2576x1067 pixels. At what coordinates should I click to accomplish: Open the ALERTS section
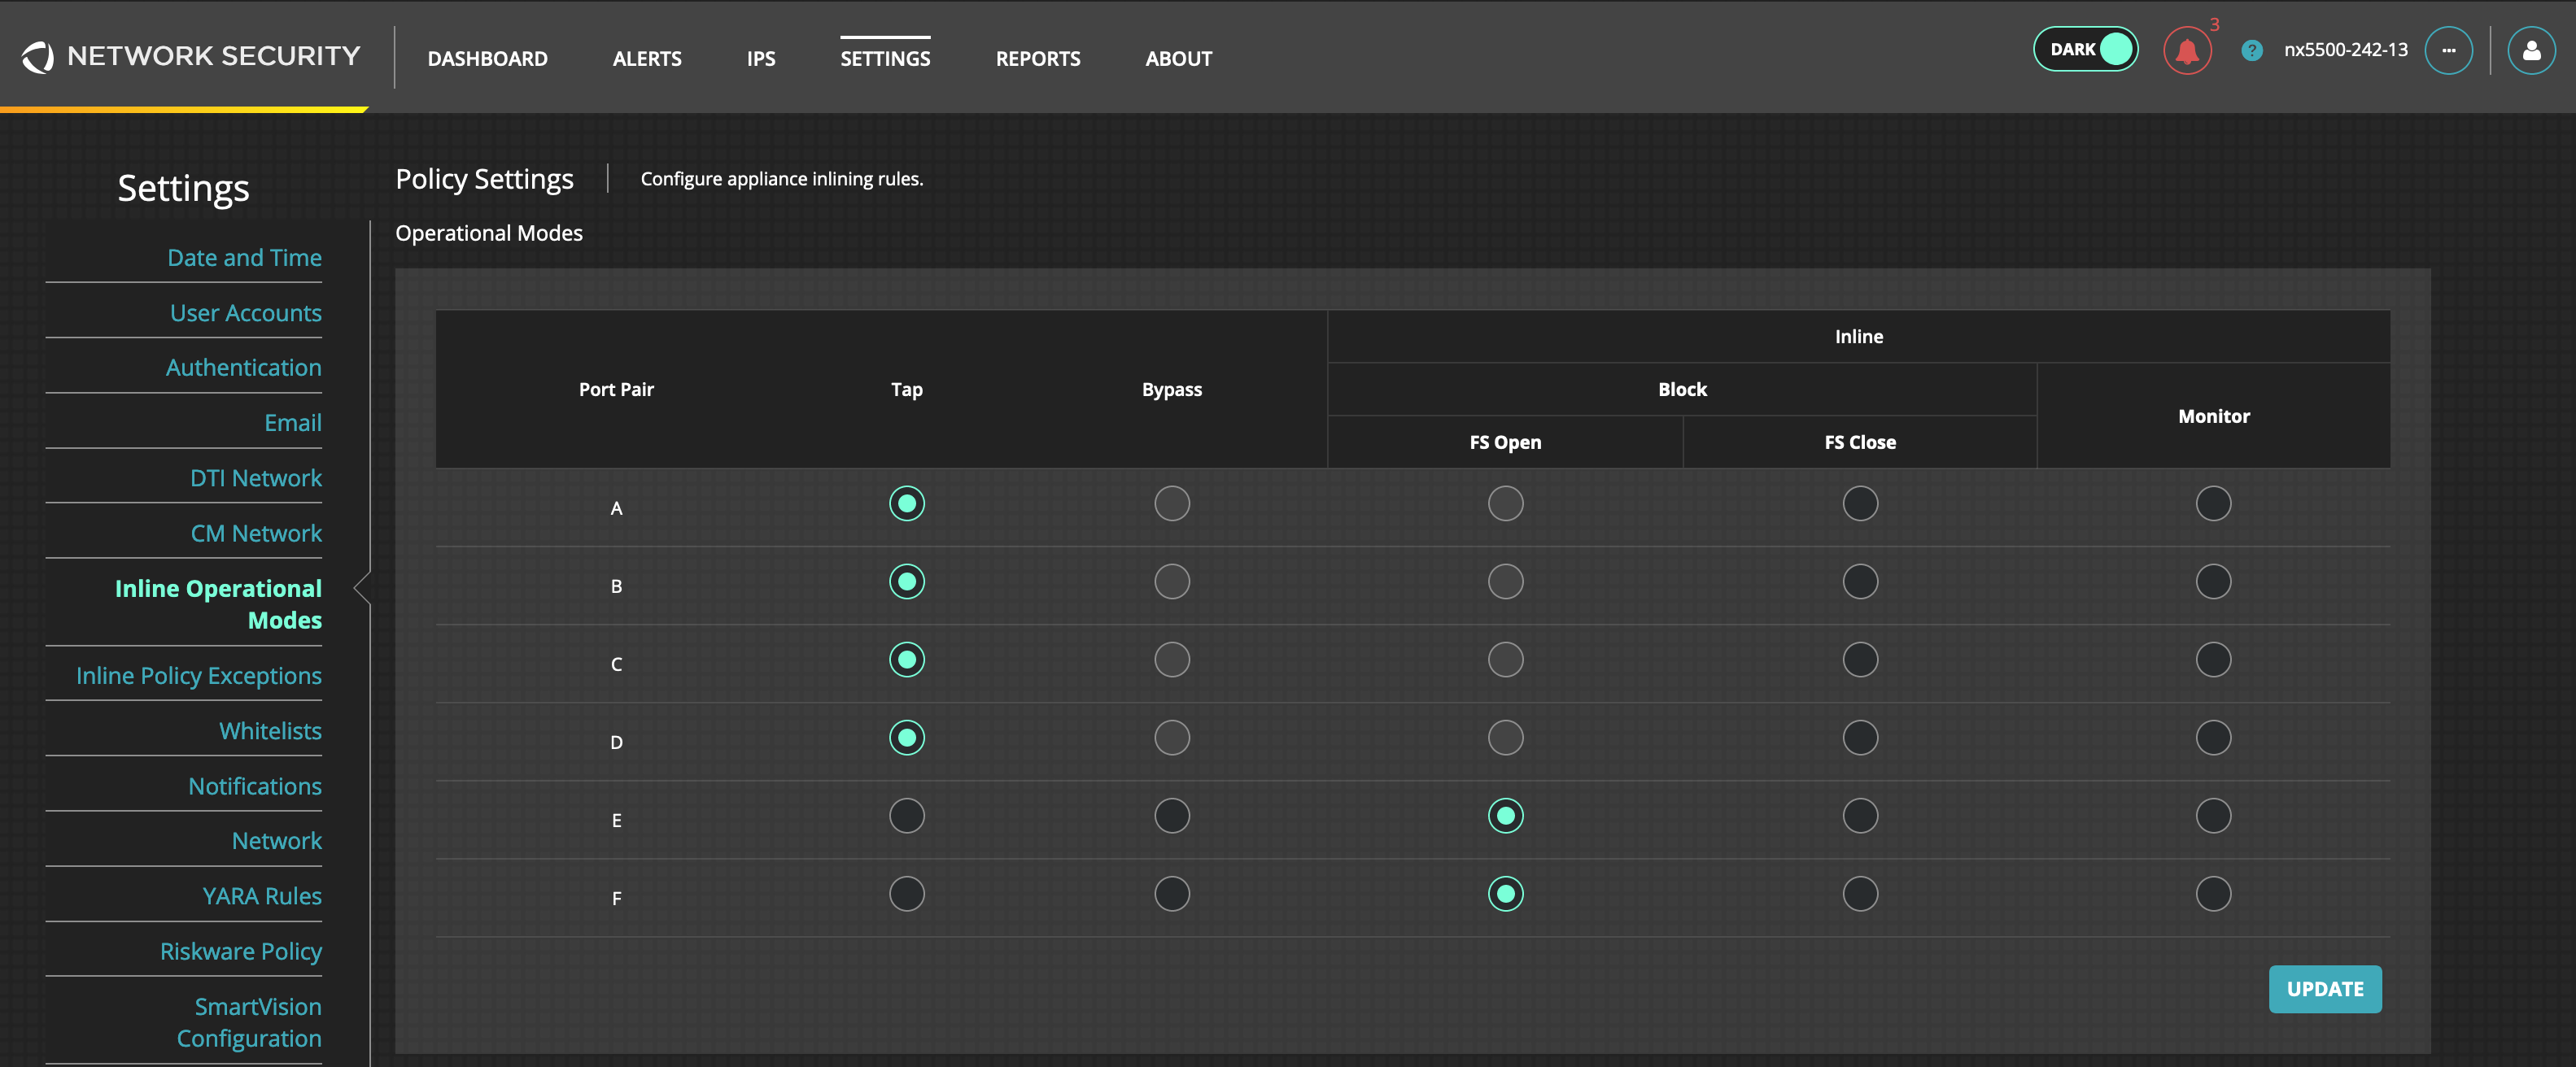pyautogui.click(x=647, y=58)
